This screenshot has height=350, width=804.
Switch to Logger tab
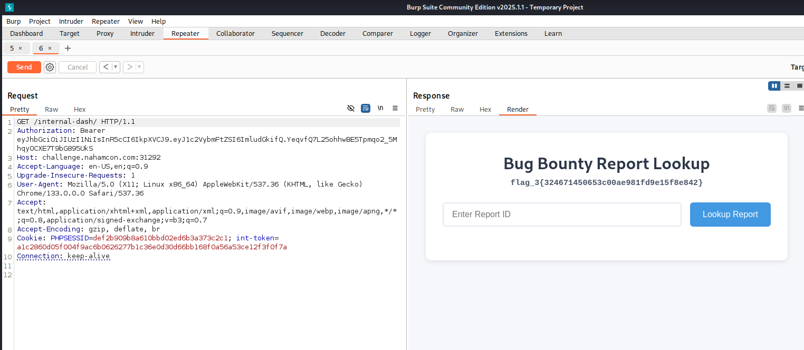(x=420, y=33)
